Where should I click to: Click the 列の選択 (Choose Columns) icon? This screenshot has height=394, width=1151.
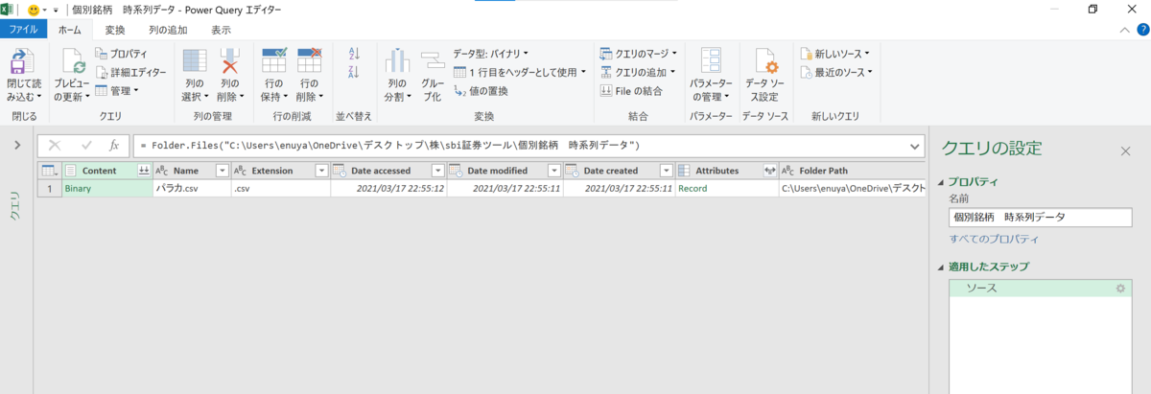pos(195,62)
